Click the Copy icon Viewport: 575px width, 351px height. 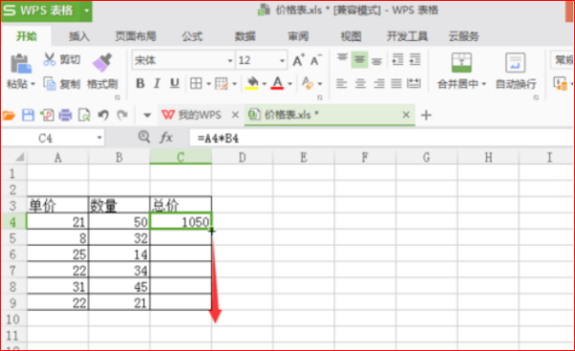[50, 84]
